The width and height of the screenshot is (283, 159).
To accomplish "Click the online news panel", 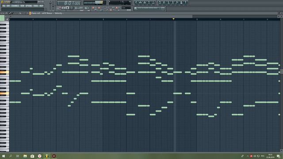I will tap(149, 8).
